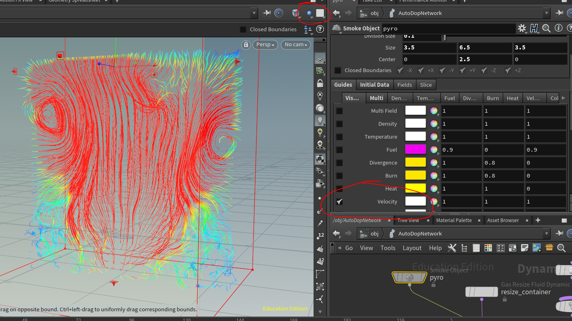Check Closed Boundaries in the parameter pane
Image resolution: width=572 pixels, height=321 pixels.
[337, 71]
